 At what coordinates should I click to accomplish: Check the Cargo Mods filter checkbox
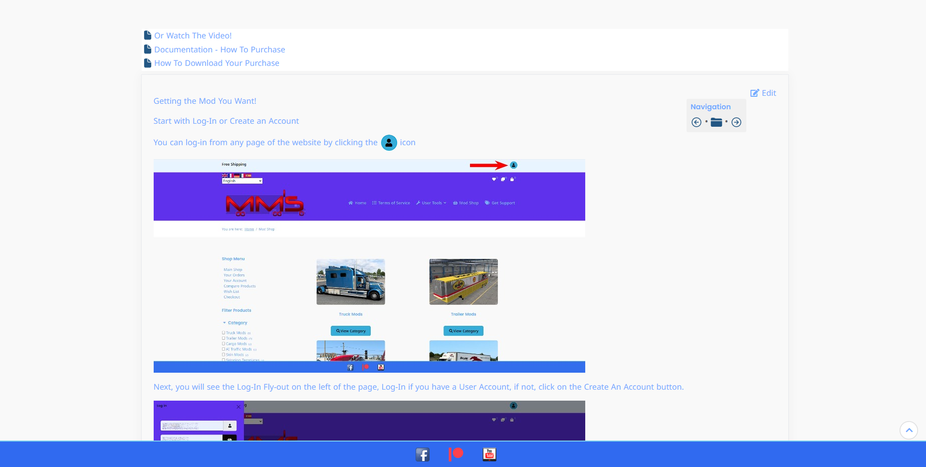[224, 343]
